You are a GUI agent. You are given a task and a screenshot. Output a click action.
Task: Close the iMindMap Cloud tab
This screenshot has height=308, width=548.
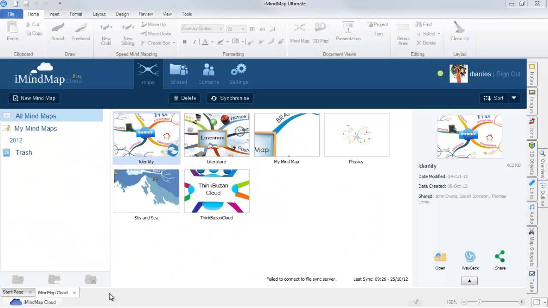pos(74,293)
